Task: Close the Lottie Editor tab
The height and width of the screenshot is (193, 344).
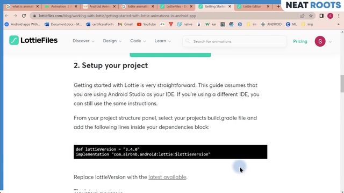Action: (268, 6)
